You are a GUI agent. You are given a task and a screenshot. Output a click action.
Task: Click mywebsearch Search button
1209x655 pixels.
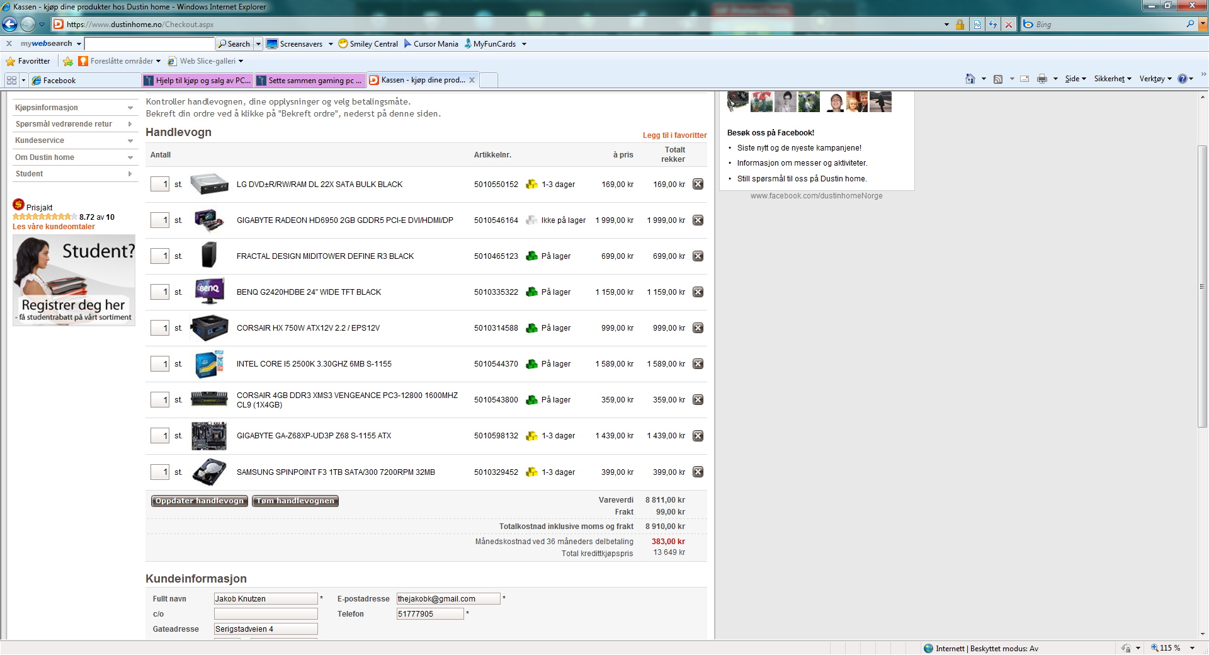click(234, 44)
